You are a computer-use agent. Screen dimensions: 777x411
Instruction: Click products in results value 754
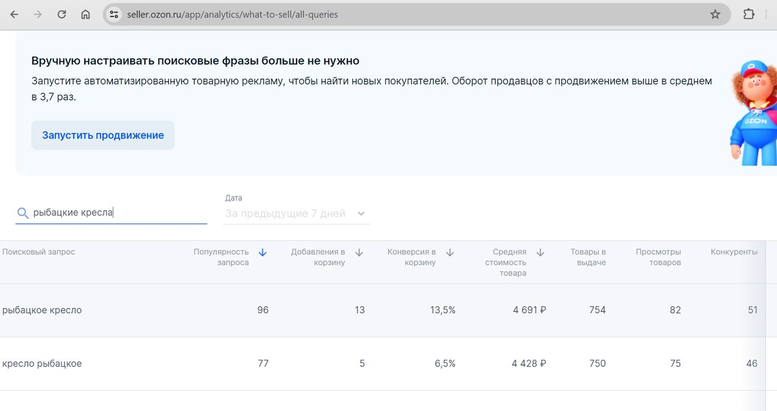[598, 310]
